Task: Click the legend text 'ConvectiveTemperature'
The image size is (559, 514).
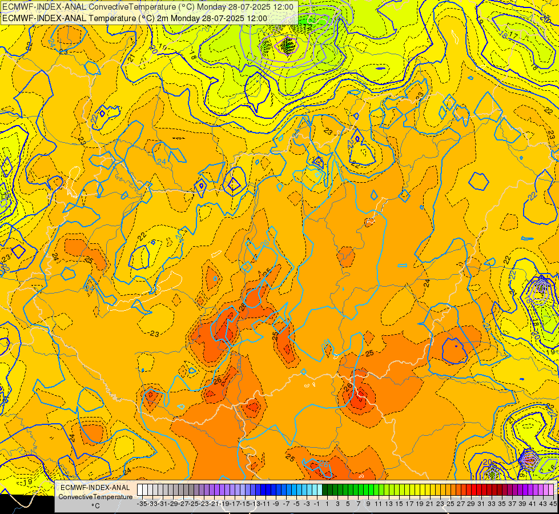Action: (95, 497)
